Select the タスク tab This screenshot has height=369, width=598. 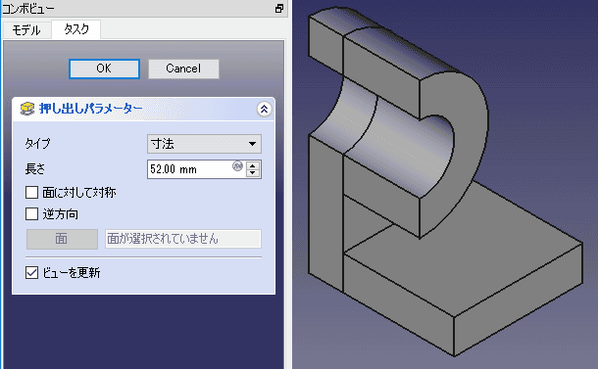pos(76,29)
